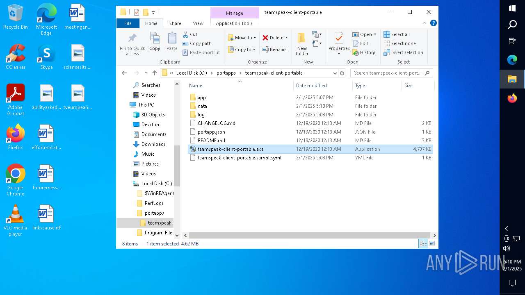Create a New folder
This screenshot has width=525, height=295.
coord(302,44)
